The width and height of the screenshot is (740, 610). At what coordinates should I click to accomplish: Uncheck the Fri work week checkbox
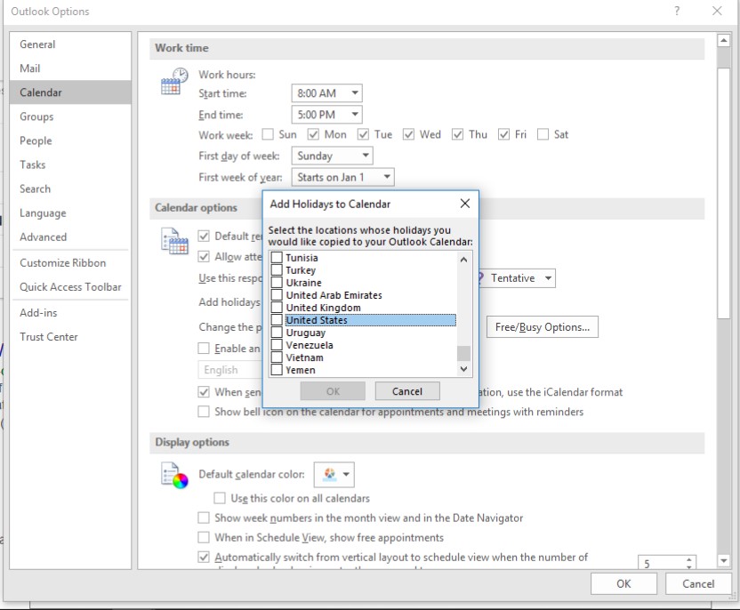click(x=504, y=134)
